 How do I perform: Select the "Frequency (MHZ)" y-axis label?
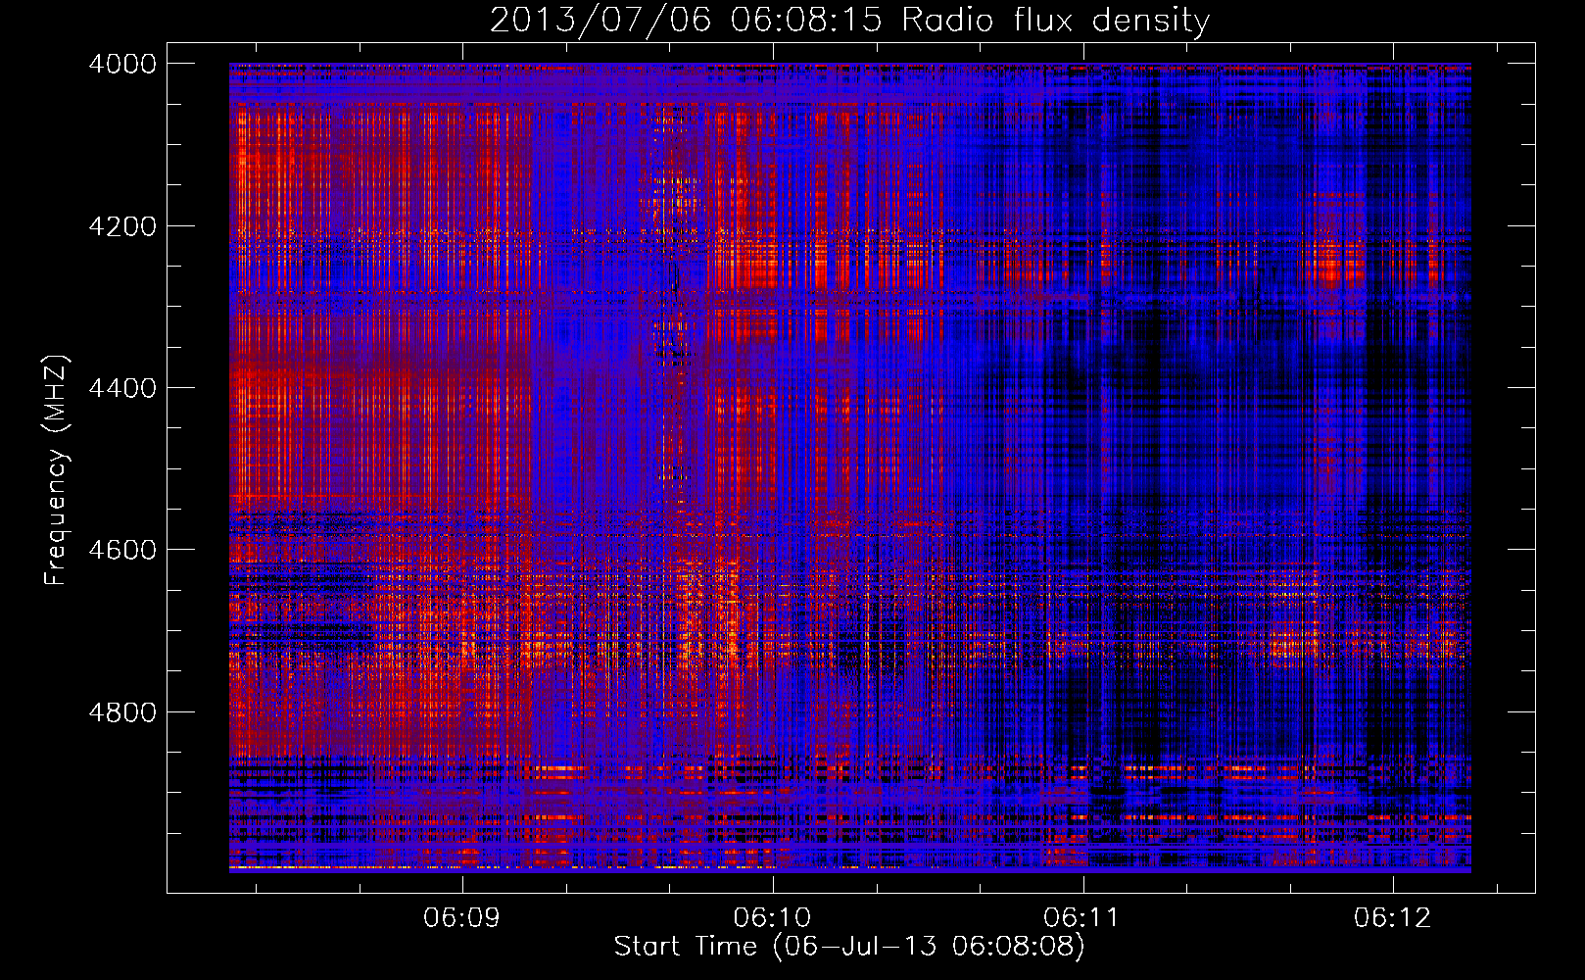pos(56,470)
